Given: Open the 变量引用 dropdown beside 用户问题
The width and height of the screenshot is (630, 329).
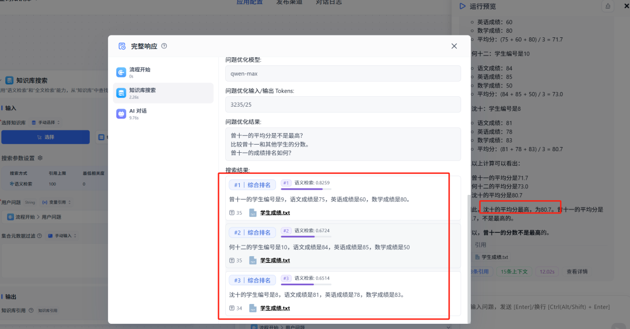Looking at the screenshot, I should click(x=56, y=202).
